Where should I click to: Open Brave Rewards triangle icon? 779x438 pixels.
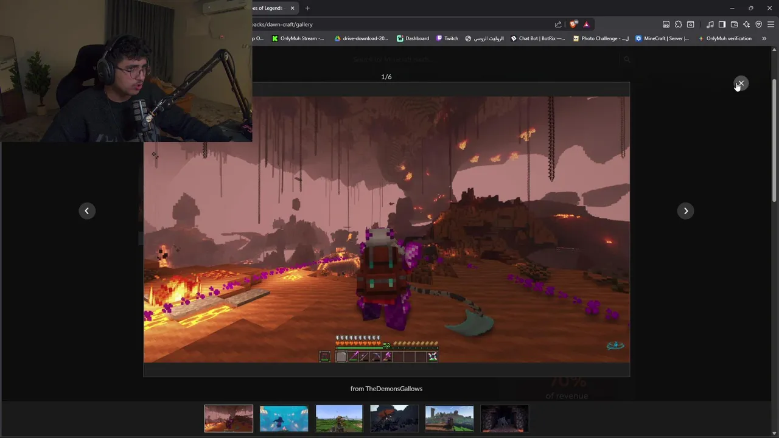[586, 24]
